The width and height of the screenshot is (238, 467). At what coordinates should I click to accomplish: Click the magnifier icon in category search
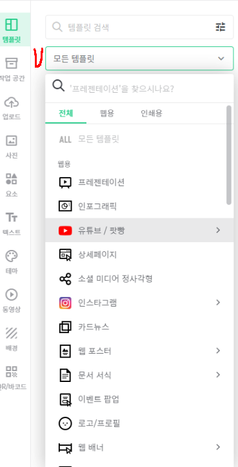point(59,86)
